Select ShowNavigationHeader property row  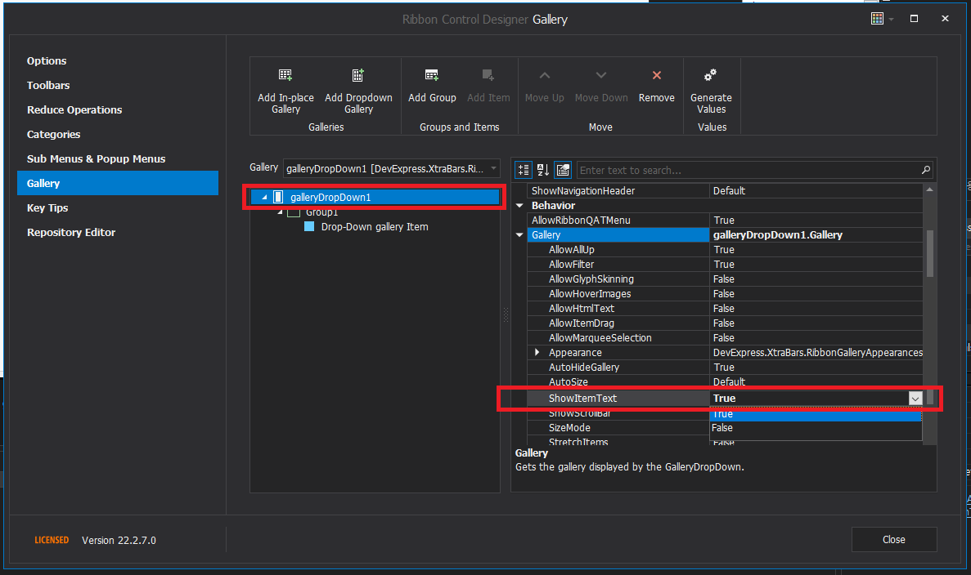point(725,191)
